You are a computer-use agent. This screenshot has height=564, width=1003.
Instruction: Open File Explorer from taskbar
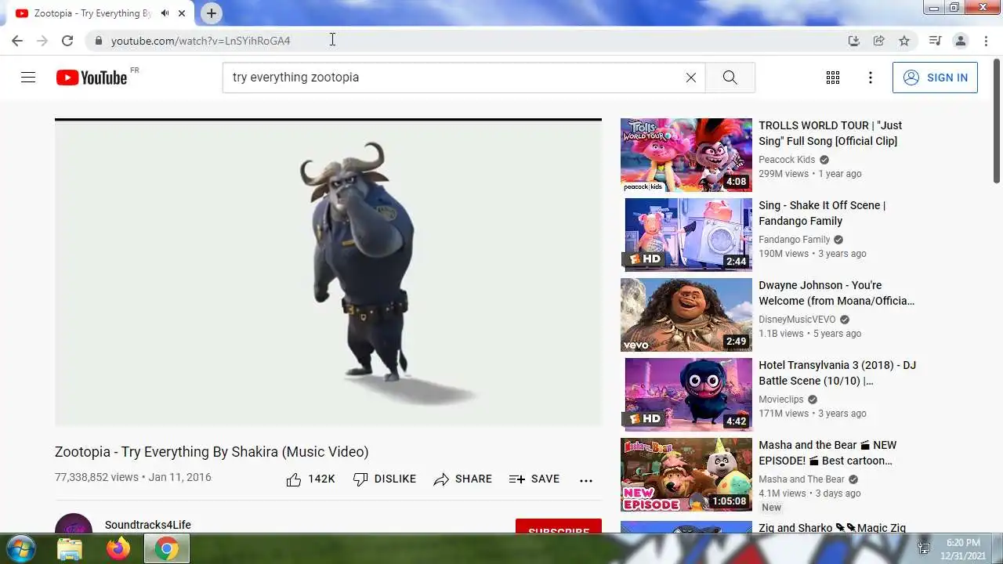click(70, 549)
